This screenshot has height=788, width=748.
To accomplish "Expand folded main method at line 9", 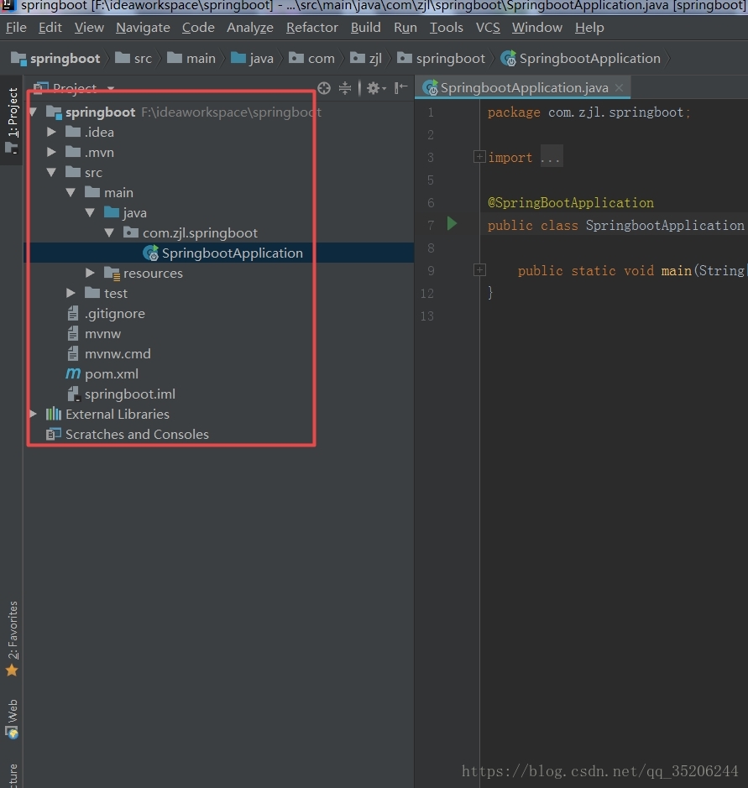I will pyautogui.click(x=479, y=270).
